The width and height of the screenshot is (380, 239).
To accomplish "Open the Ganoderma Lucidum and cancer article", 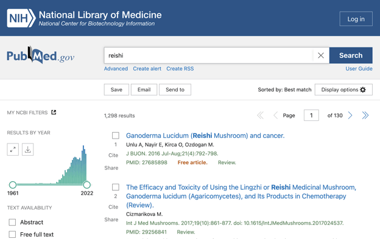I will (x=205, y=136).
